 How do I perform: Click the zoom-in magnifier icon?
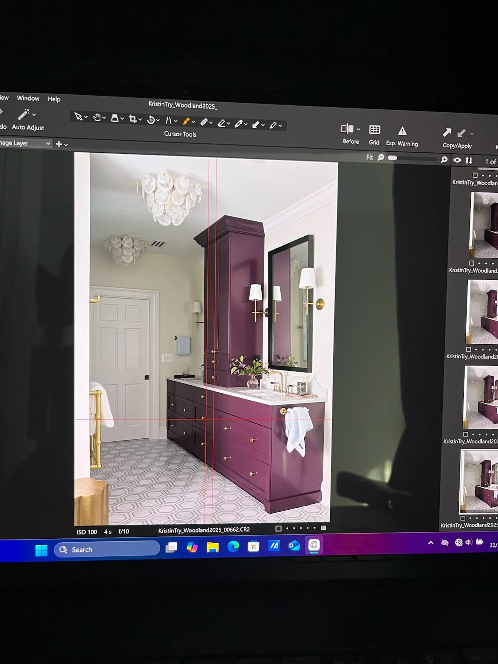[x=444, y=160]
